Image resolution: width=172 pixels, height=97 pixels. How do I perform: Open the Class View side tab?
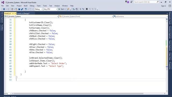click(x=170, y=56)
